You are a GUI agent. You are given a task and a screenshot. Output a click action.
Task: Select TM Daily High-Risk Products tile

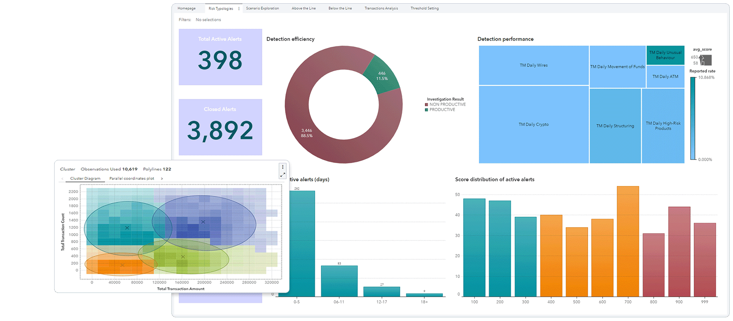coord(663,126)
